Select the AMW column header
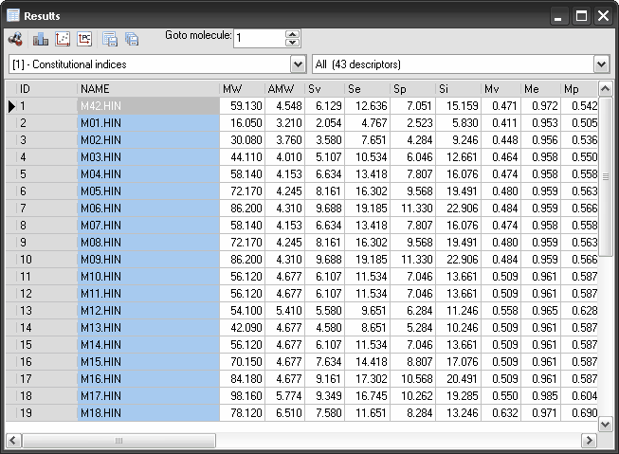The image size is (619, 454). click(x=284, y=88)
